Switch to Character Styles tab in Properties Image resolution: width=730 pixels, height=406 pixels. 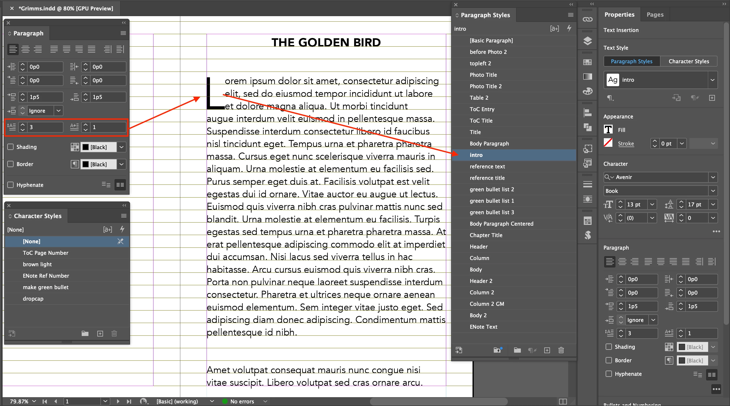689,61
